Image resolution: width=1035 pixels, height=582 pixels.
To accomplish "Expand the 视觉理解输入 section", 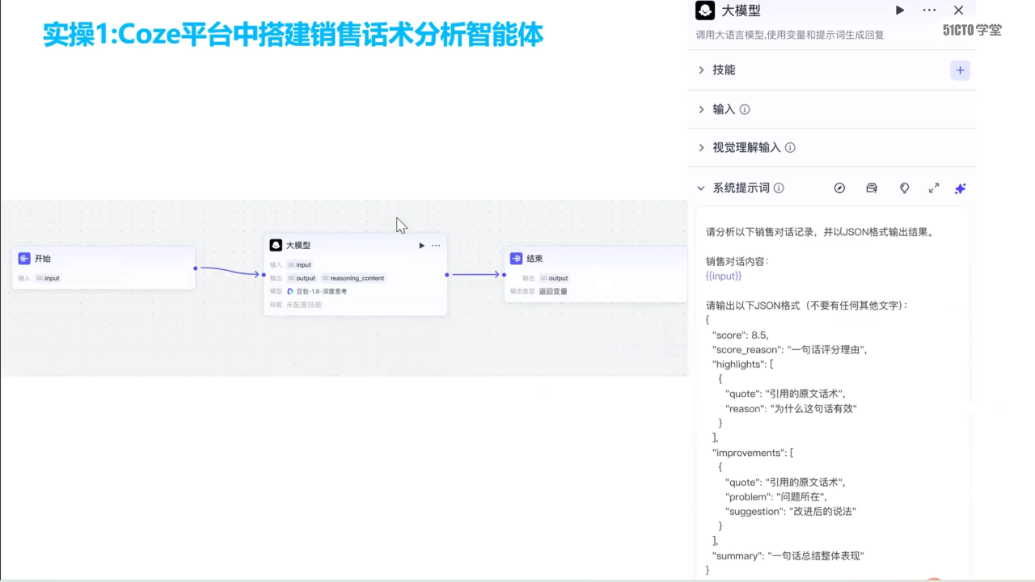I will (x=701, y=148).
